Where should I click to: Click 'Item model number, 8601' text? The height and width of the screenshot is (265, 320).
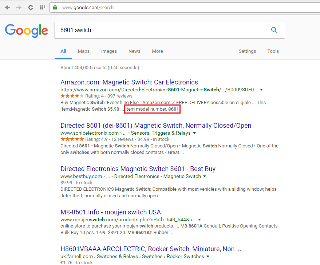coord(152,109)
